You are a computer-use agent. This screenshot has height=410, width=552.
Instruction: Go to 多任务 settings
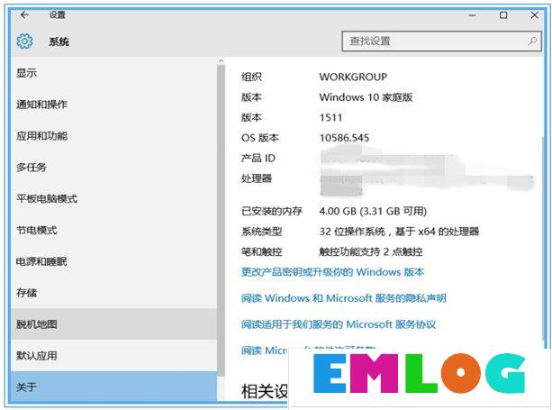(113, 168)
